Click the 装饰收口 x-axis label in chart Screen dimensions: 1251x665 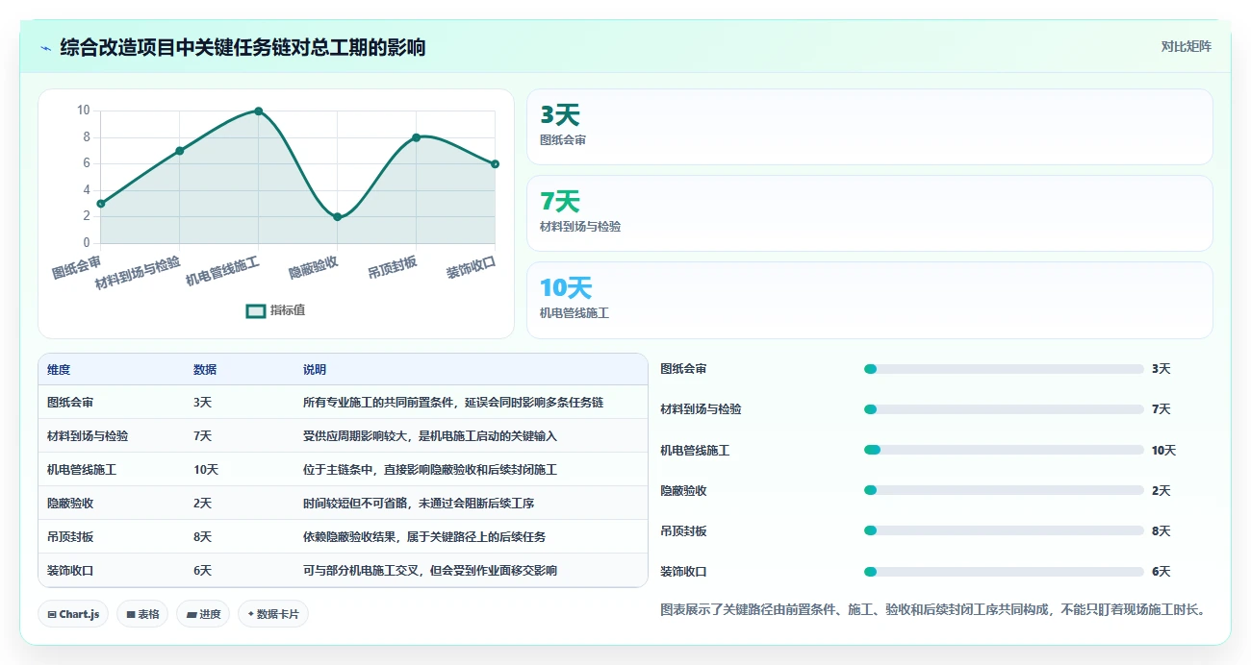point(472,267)
